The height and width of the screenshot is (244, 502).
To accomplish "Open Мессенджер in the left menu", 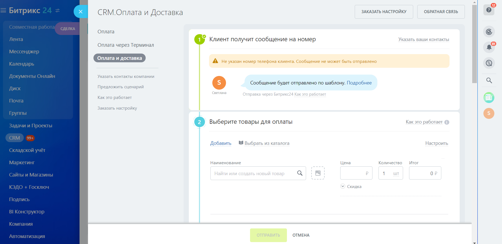I will [24, 52].
